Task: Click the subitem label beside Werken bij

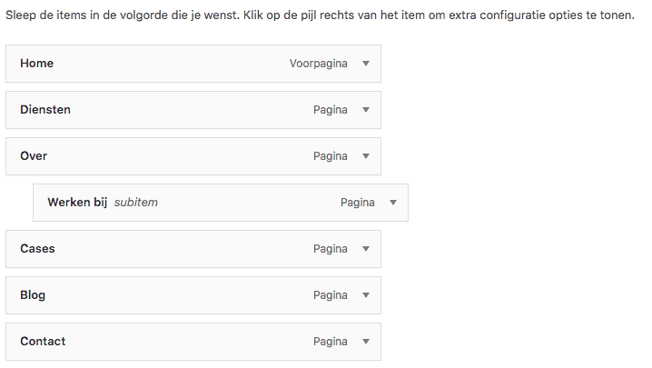Action: 136,203
